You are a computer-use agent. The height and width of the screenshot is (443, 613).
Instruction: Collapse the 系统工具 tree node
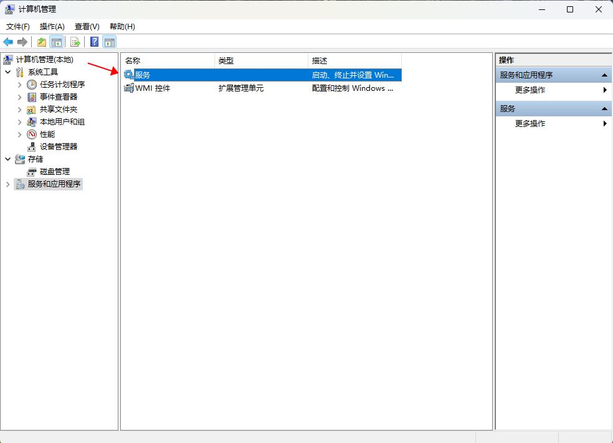8,72
